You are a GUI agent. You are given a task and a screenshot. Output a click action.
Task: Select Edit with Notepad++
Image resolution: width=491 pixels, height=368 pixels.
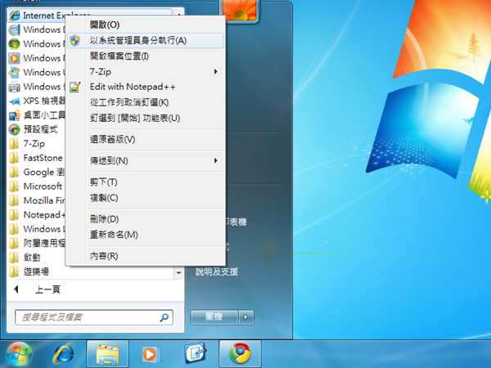(x=146, y=87)
